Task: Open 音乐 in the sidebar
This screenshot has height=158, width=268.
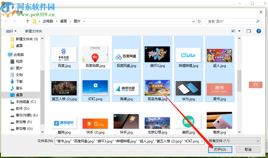Action: coord(17,88)
